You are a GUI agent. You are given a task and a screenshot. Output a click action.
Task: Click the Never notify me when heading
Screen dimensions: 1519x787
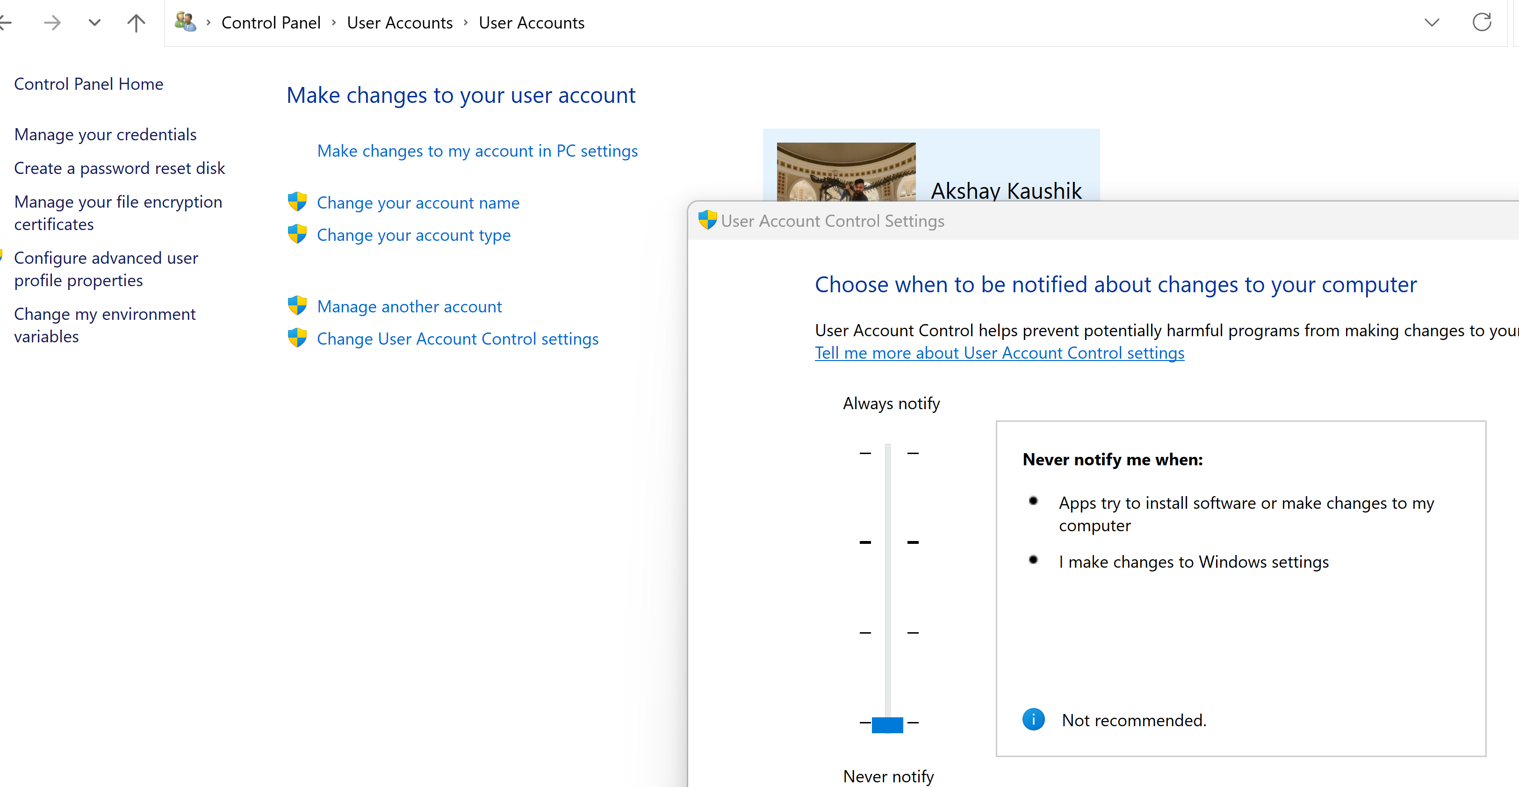tap(1113, 460)
